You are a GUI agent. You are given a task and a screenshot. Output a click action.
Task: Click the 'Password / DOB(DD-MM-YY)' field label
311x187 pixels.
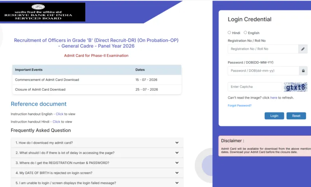[x=250, y=62]
